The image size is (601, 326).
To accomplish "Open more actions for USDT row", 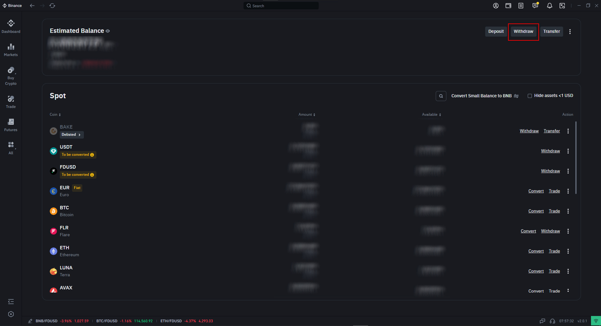I will 568,151.
